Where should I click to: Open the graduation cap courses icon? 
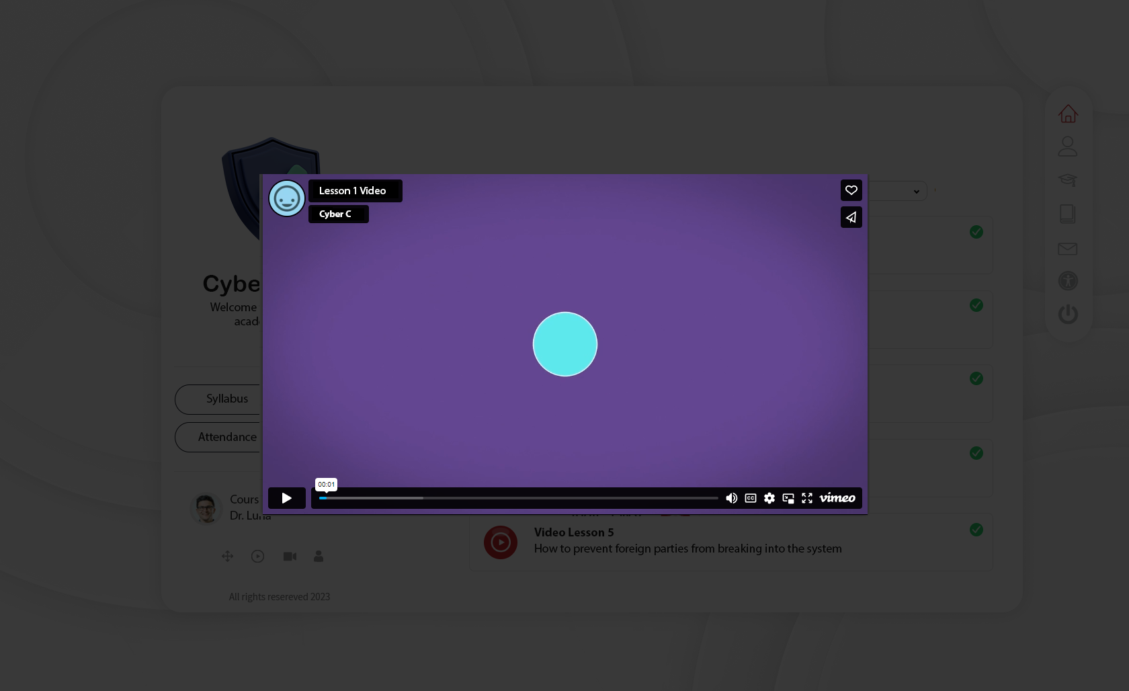[x=1068, y=180]
